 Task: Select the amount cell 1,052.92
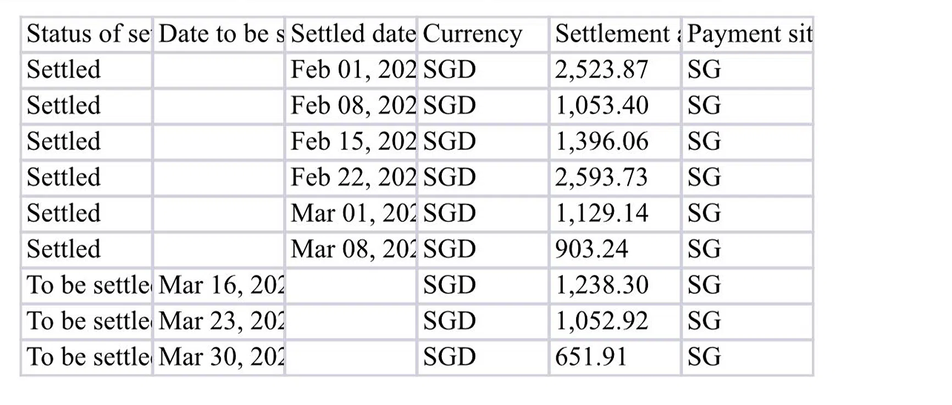coord(615,321)
